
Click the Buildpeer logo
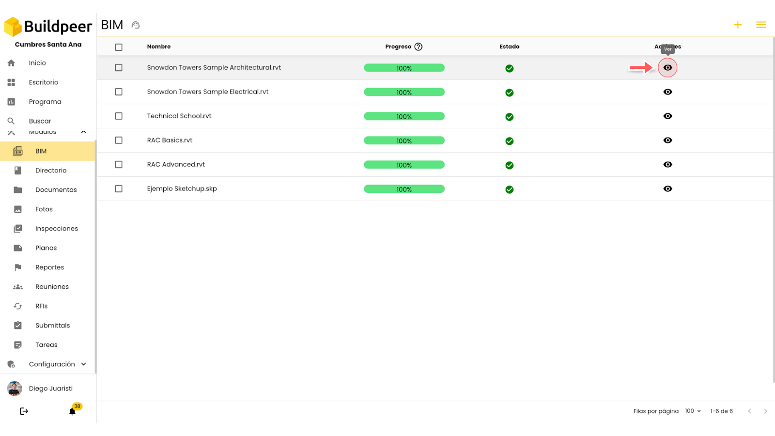coord(48,27)
